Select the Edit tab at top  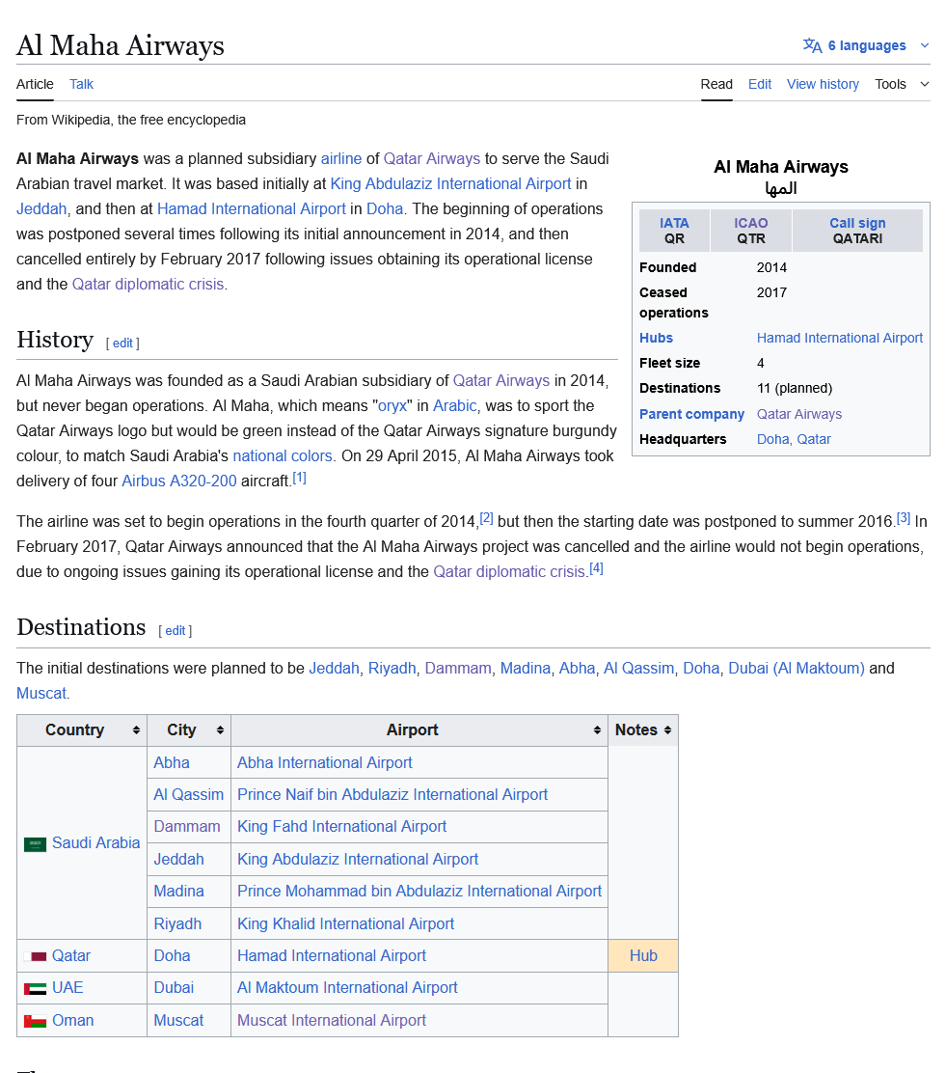click(x=760, y=84)
